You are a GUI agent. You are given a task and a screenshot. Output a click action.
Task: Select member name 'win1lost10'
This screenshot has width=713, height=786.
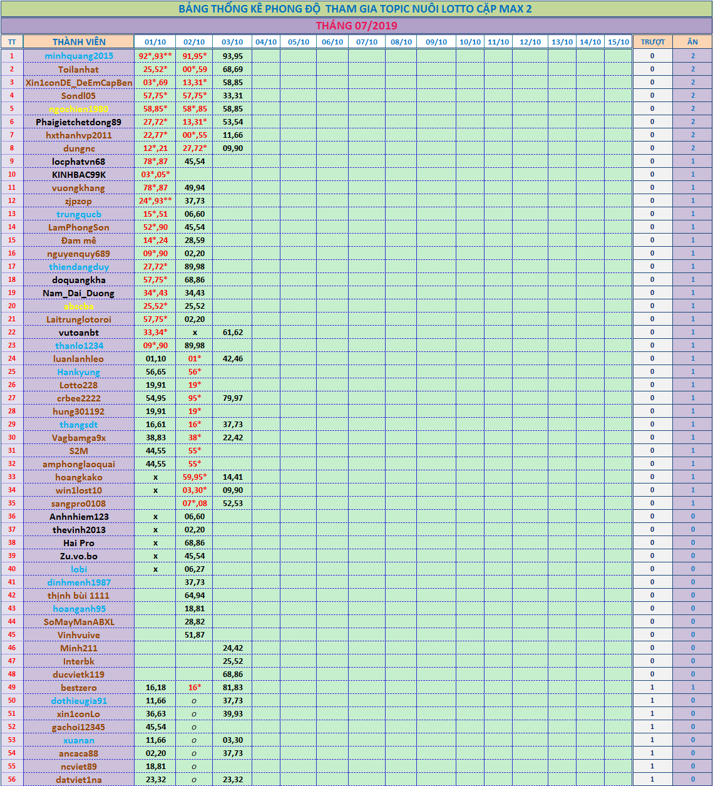(79, 490)
